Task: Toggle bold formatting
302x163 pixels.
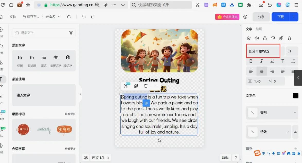Action: click(251, 61)
